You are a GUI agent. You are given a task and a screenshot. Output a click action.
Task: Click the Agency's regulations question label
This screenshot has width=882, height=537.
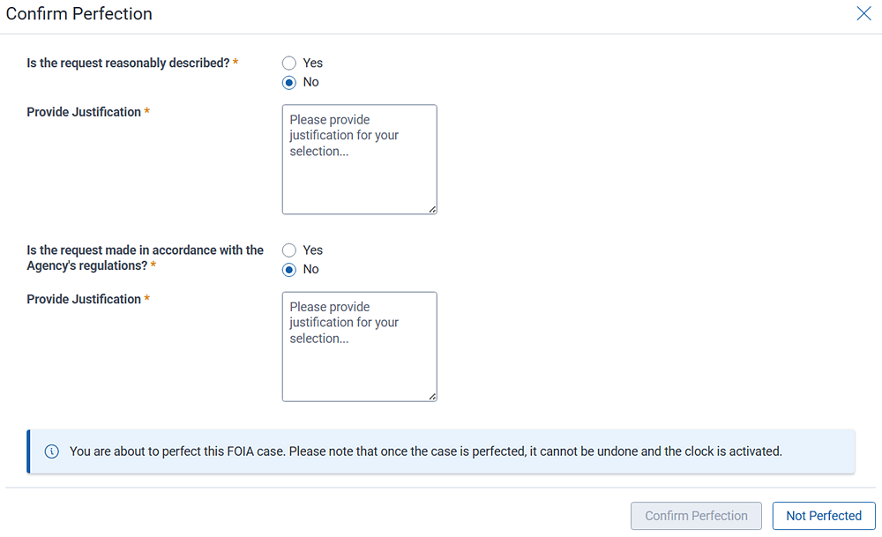pyautogui.click(x=144, y=257)
